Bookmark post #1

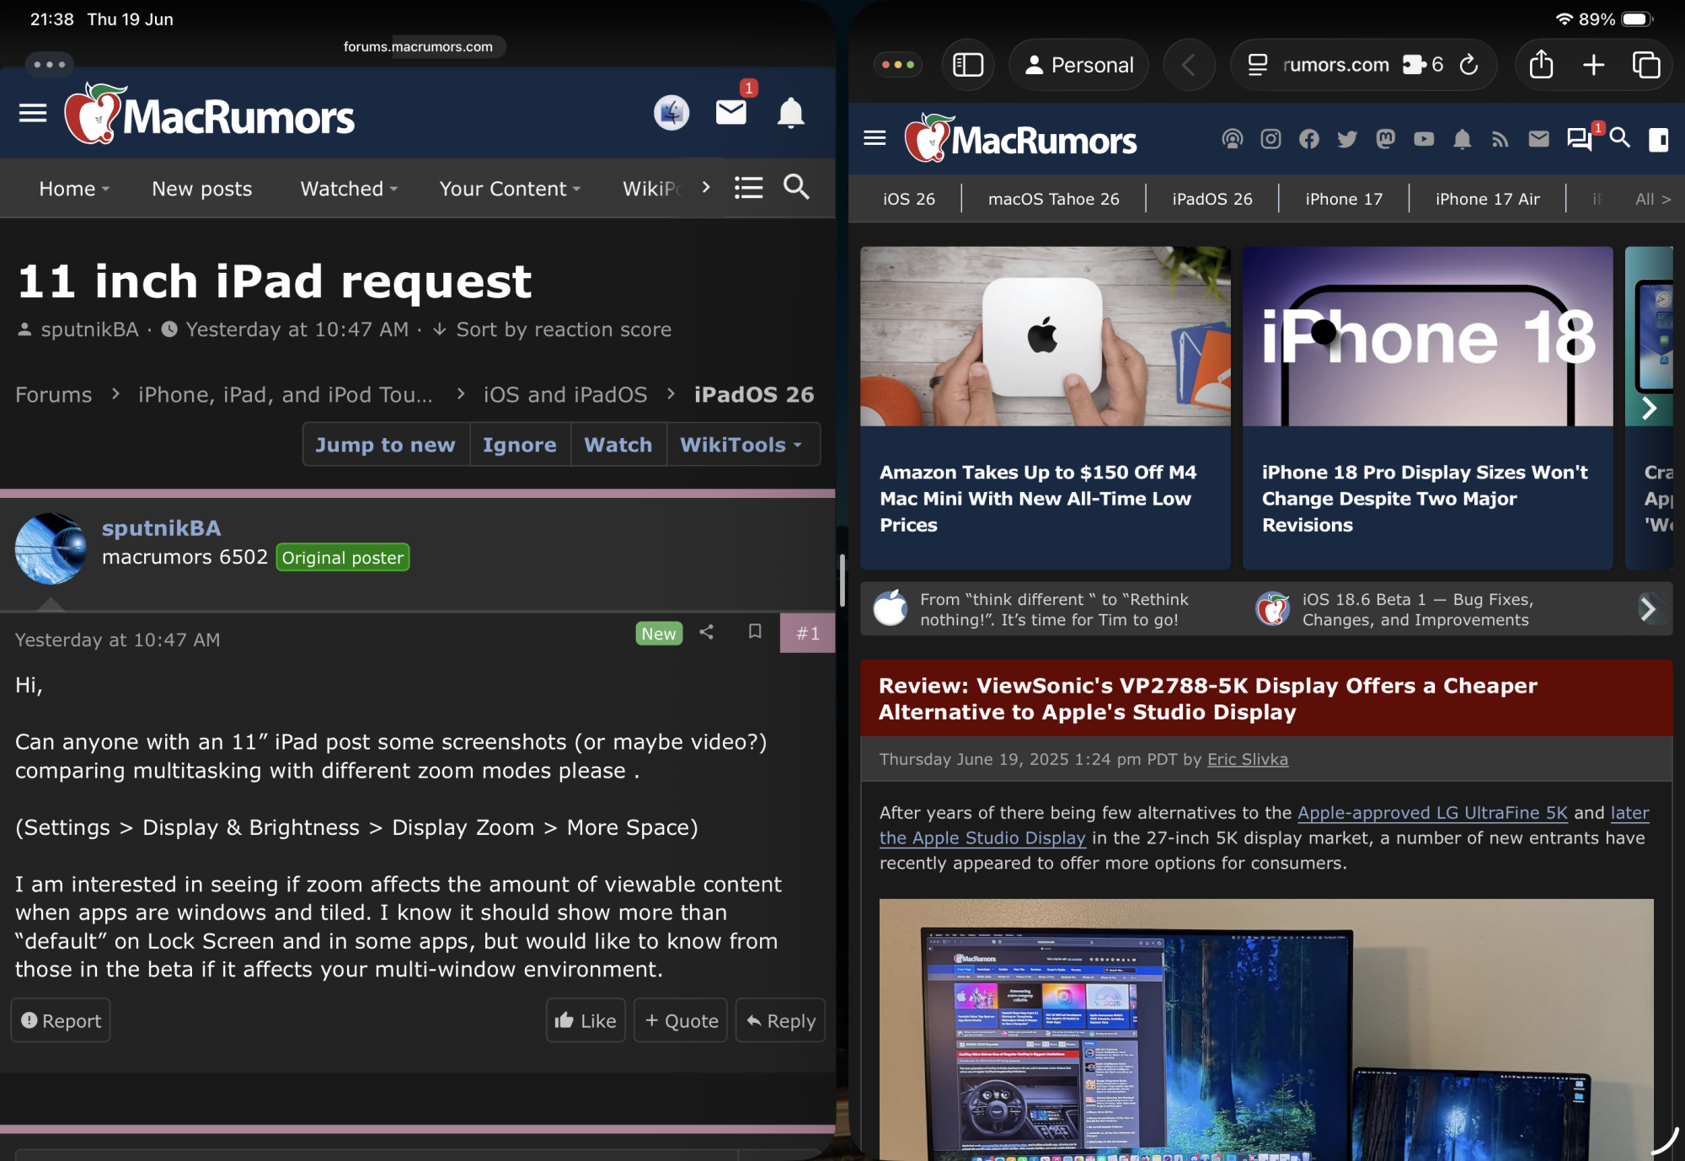pos(755,632)
